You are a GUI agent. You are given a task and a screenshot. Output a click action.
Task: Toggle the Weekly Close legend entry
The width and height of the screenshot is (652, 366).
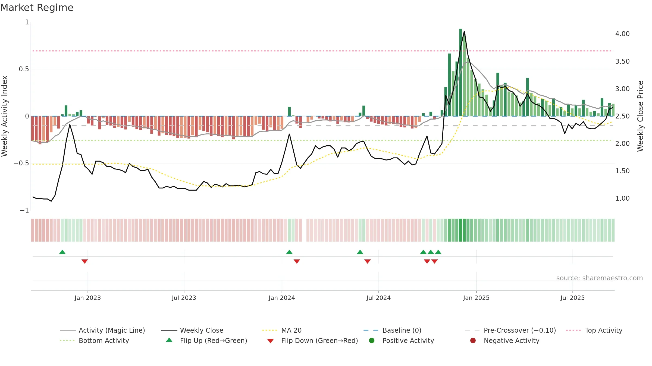tap(192, 330)
